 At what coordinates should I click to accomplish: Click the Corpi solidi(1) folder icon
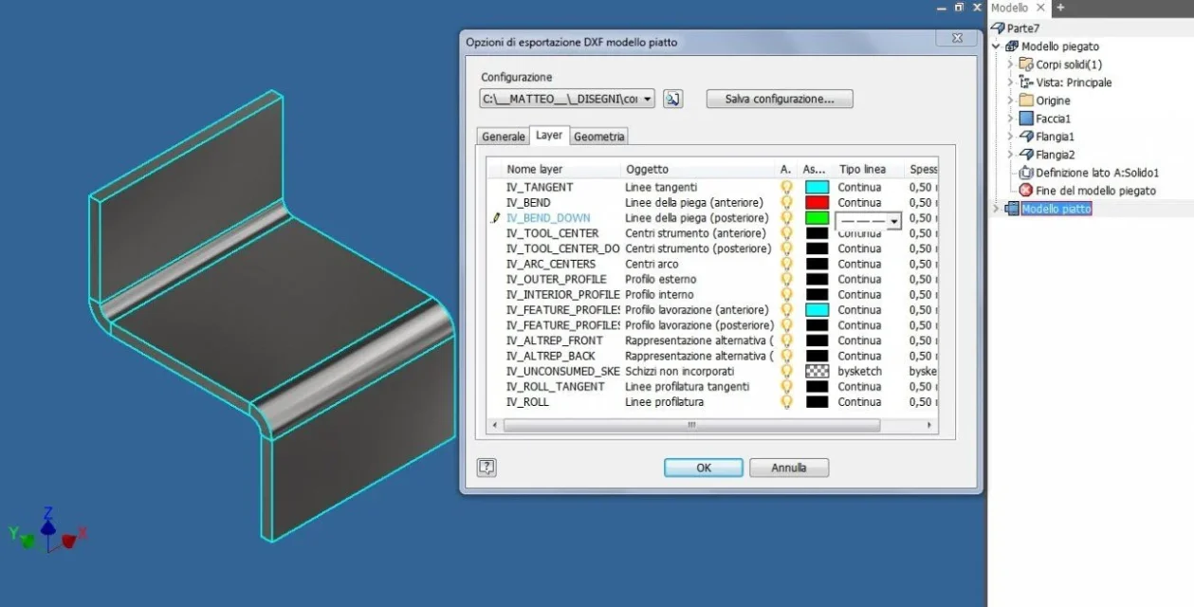(1026, 64)
